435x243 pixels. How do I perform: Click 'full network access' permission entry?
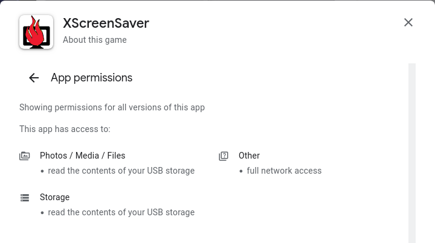(x=284, y=171)
